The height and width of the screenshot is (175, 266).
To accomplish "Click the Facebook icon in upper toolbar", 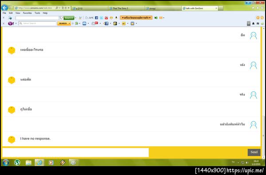I will pyautogui.click(x=96, y=18).
